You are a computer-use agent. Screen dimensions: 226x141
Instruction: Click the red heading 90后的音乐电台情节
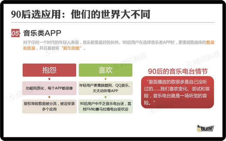pyautogui.click(x=178, y=71)
